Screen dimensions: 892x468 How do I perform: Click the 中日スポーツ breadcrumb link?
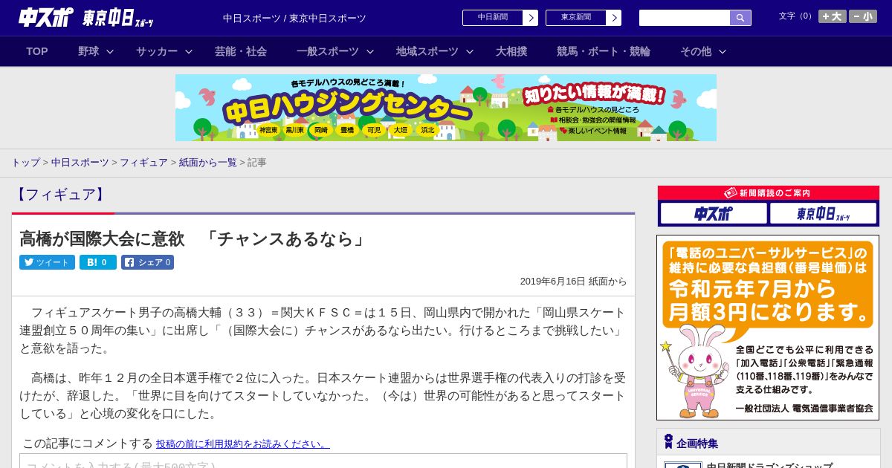click(80, 162)
